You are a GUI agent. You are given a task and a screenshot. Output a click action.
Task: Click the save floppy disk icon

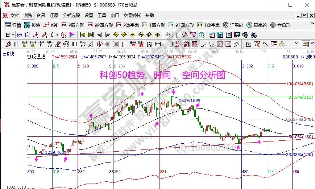click(237, 35)
